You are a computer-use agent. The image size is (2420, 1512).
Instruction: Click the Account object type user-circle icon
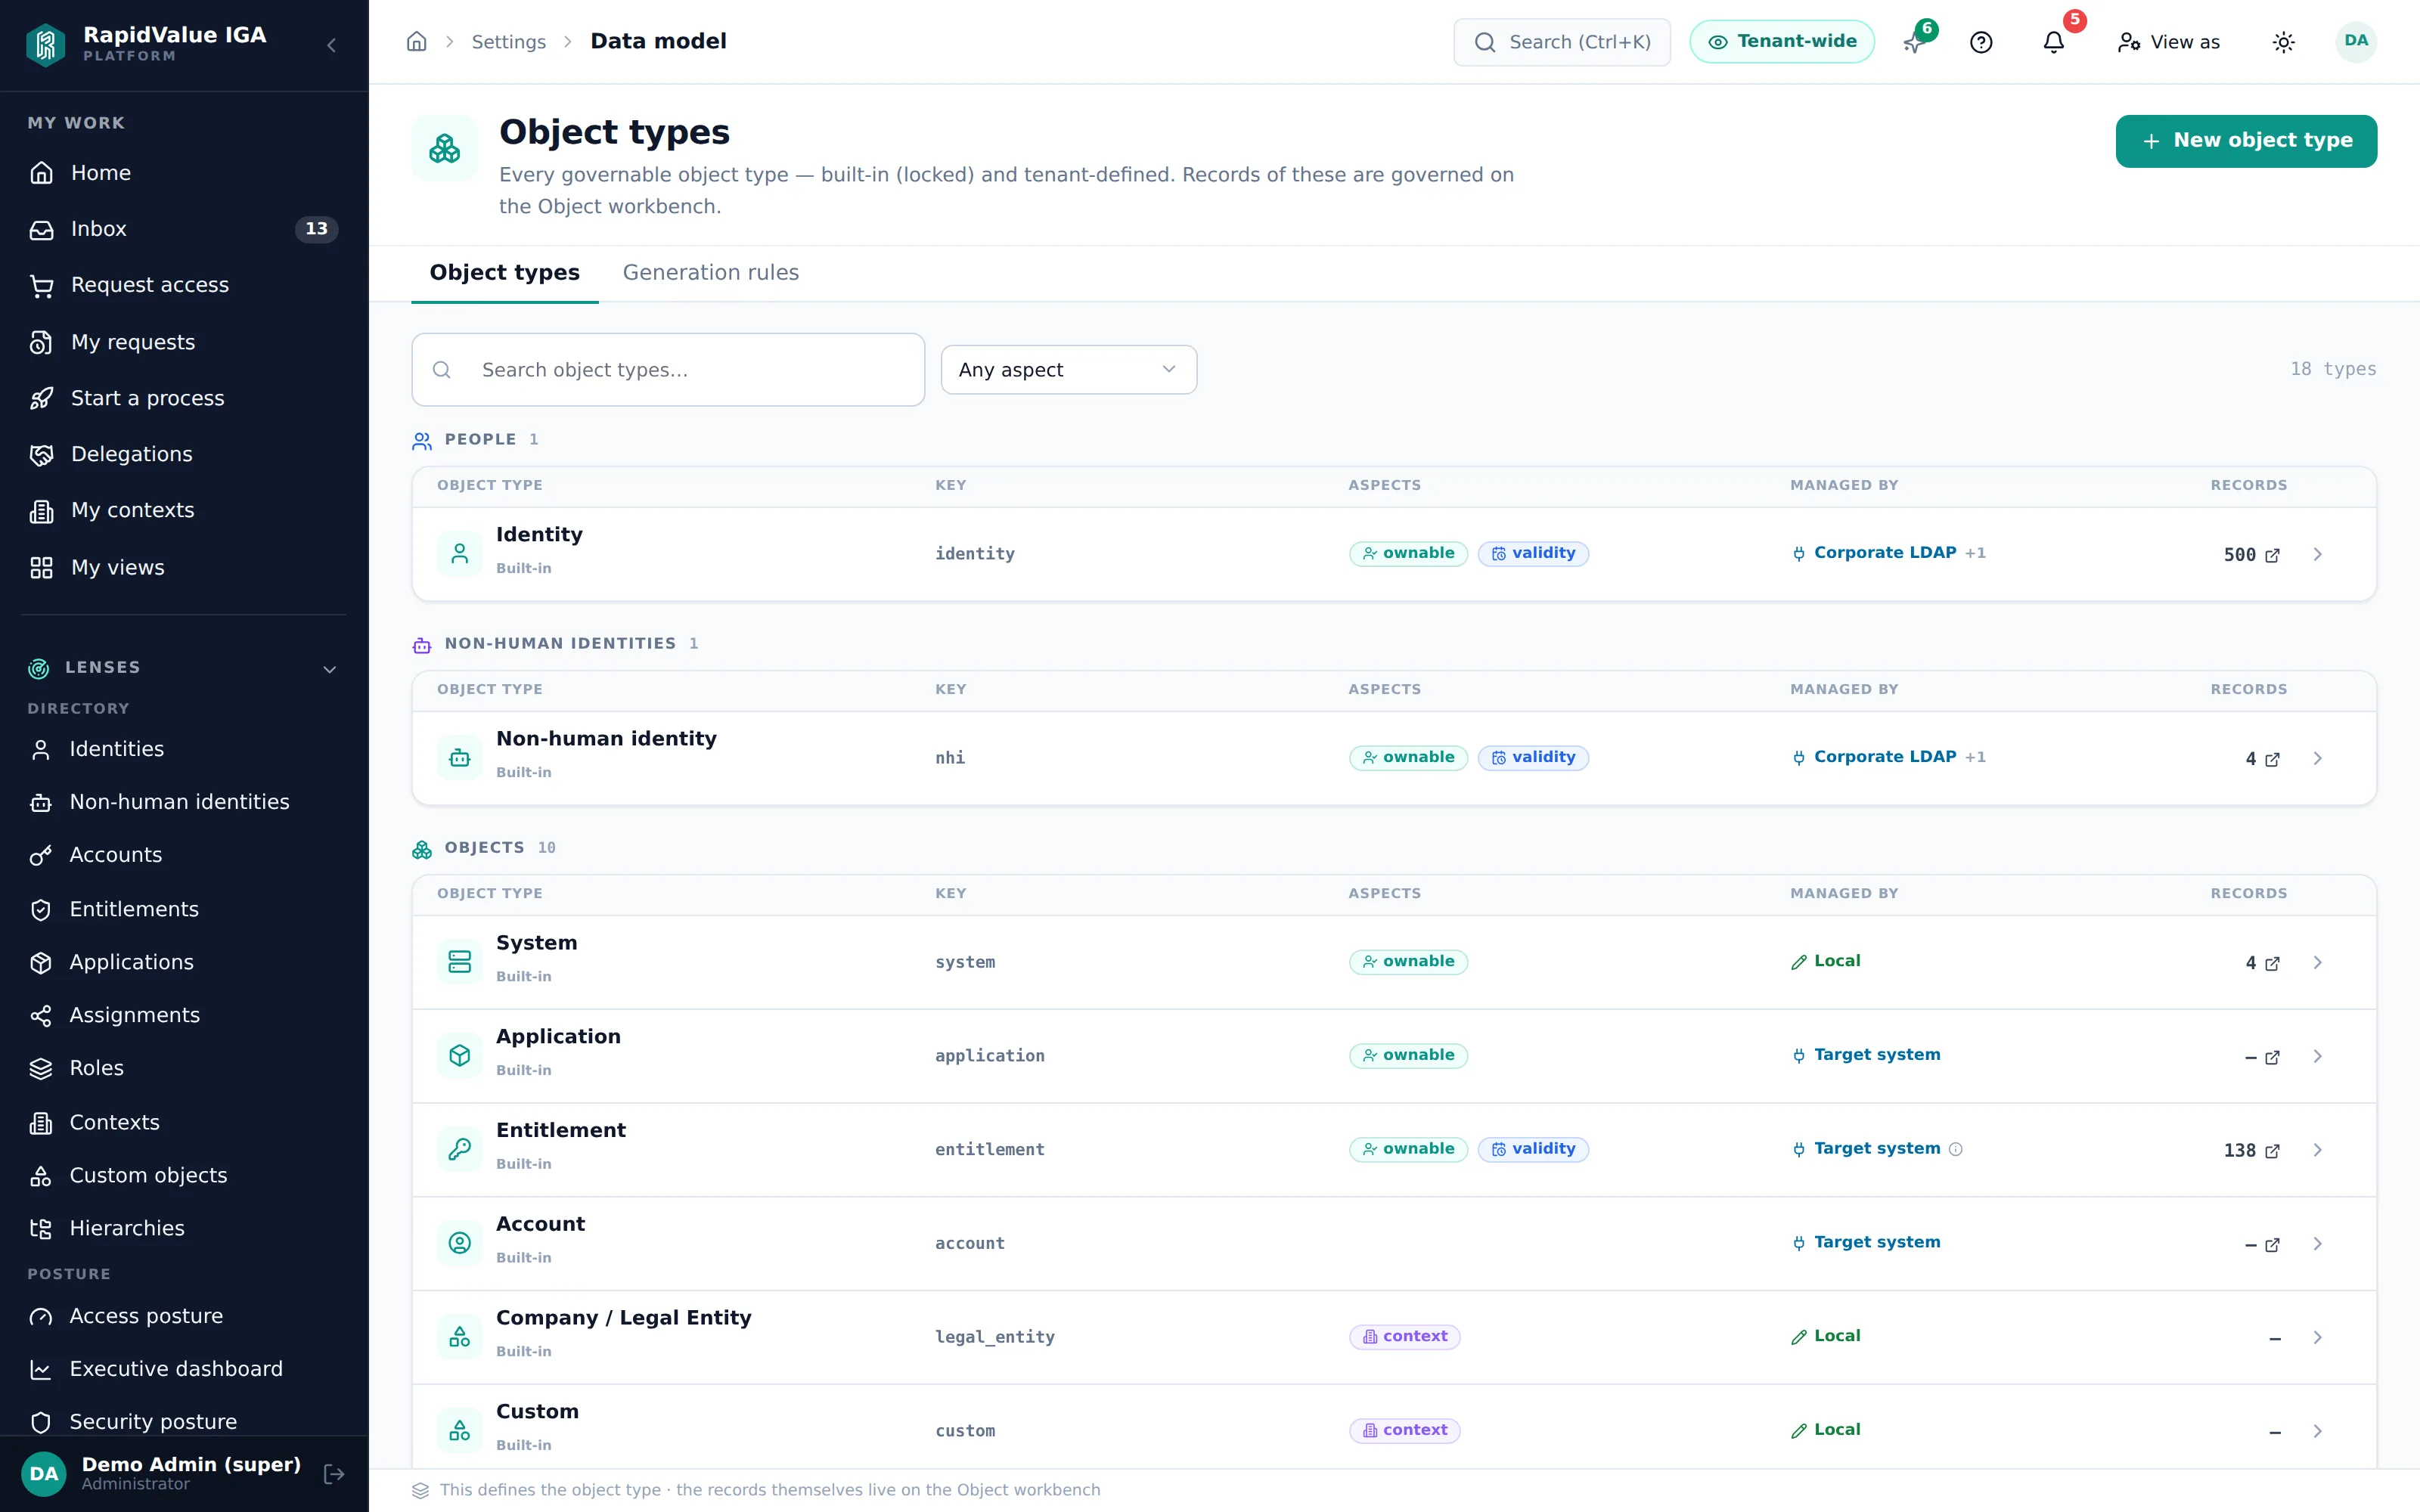pos(460,1243)
